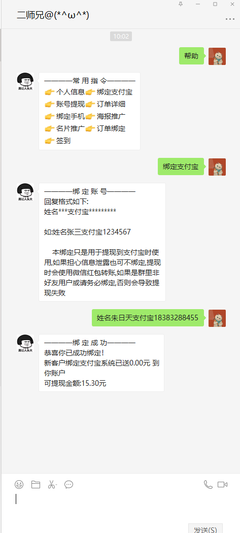Select the 姓名朱日天支付宝 sent message
This screenshot has height=533, width=240.
148,318
